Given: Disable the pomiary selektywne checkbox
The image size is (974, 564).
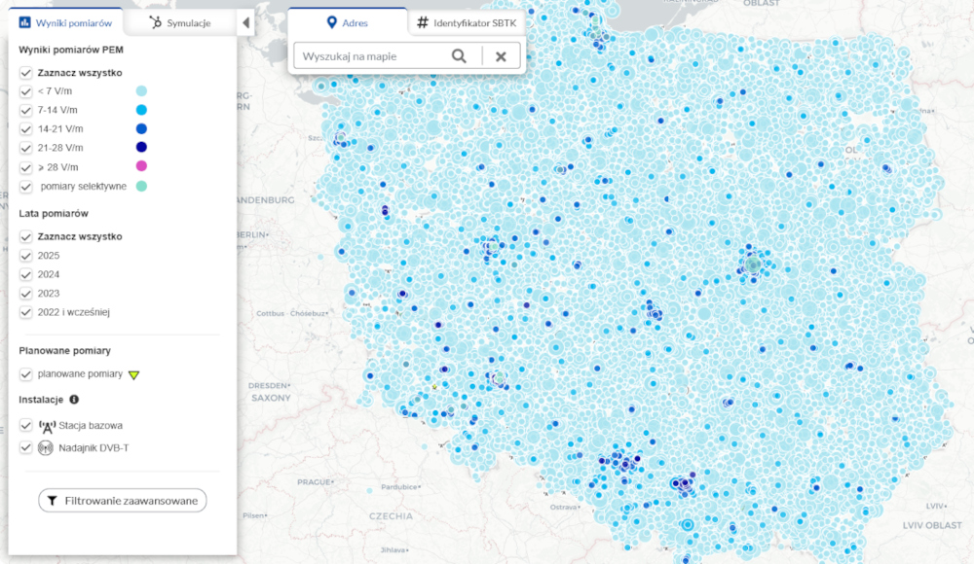Looking at the screenshot, I should click(24, 186).
